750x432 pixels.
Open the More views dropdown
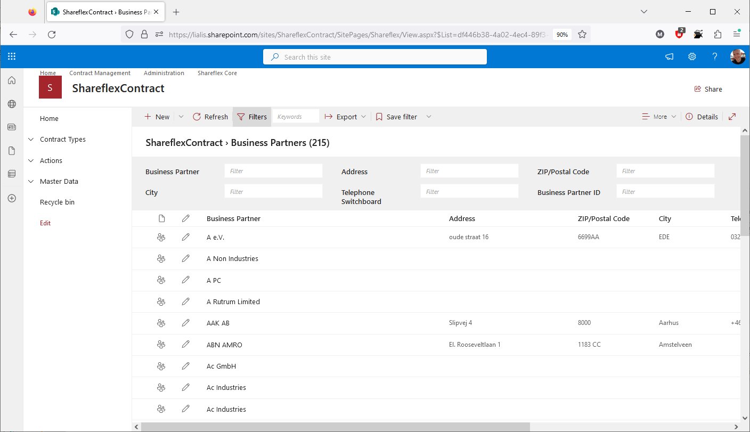click(x=659, y=117)
